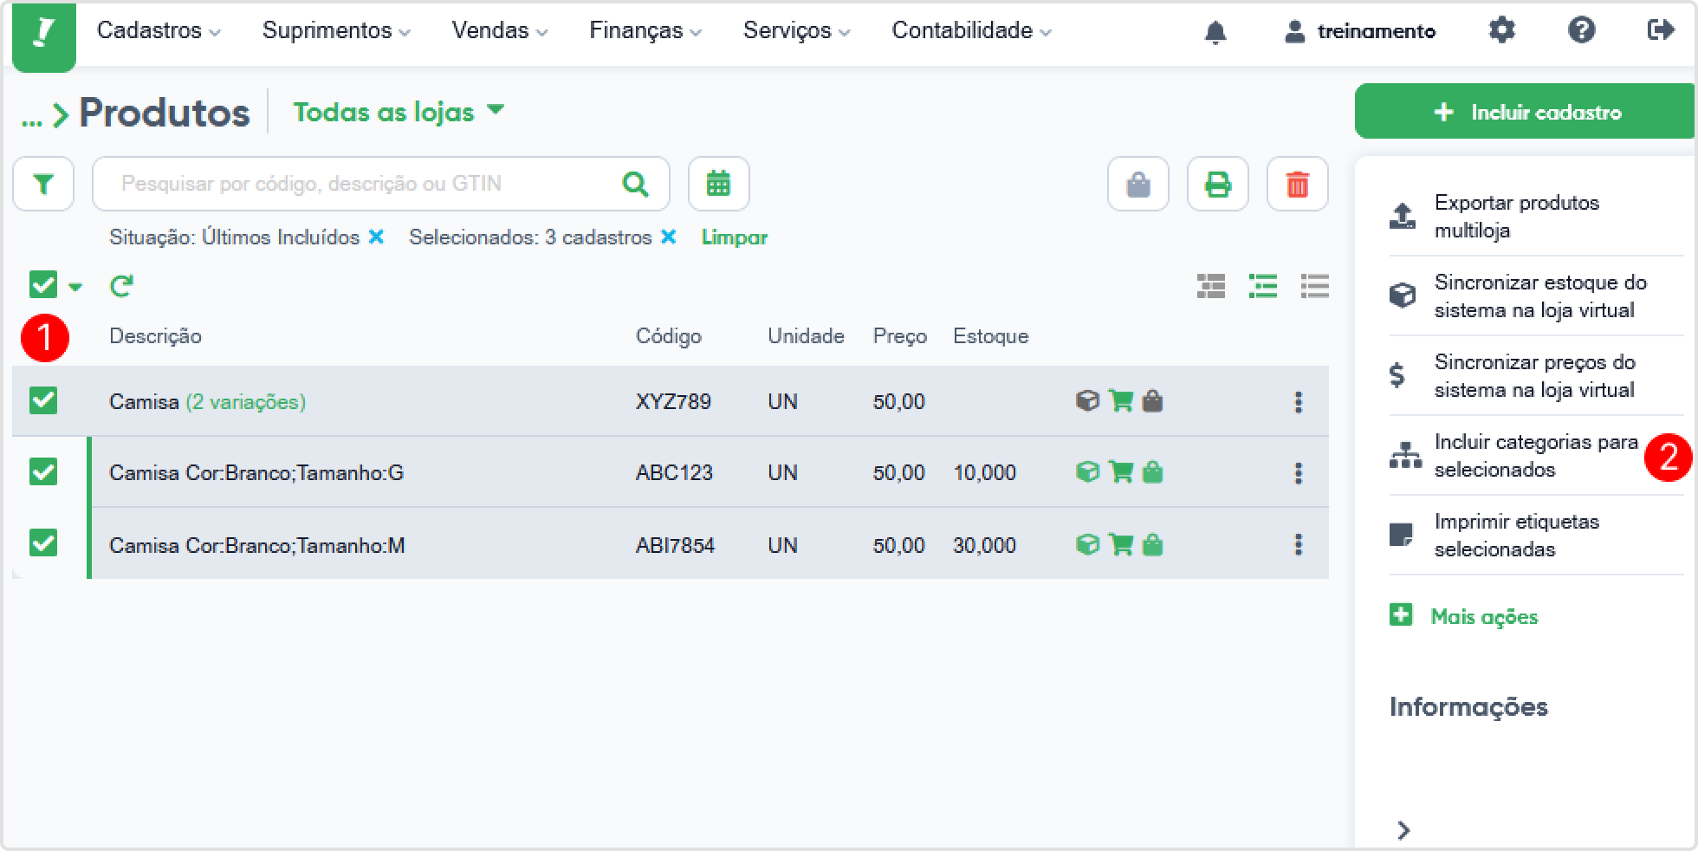The width and height of the screenshot is (1698, 851).
Task: Sort by the Descrição column header
Action: point(155,336)
